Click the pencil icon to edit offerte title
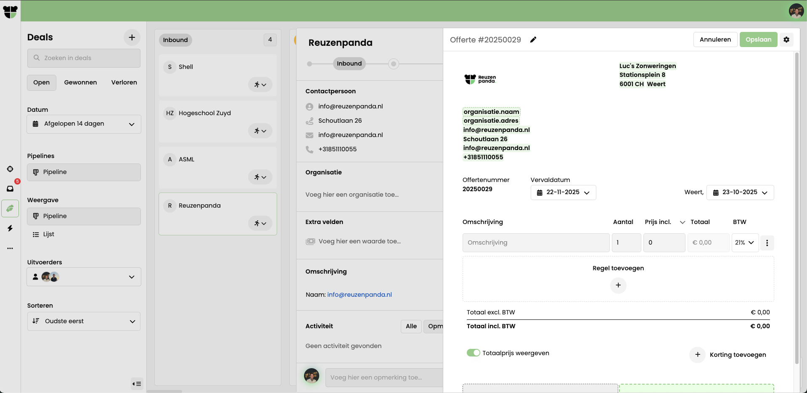 [x=533, y=40]
